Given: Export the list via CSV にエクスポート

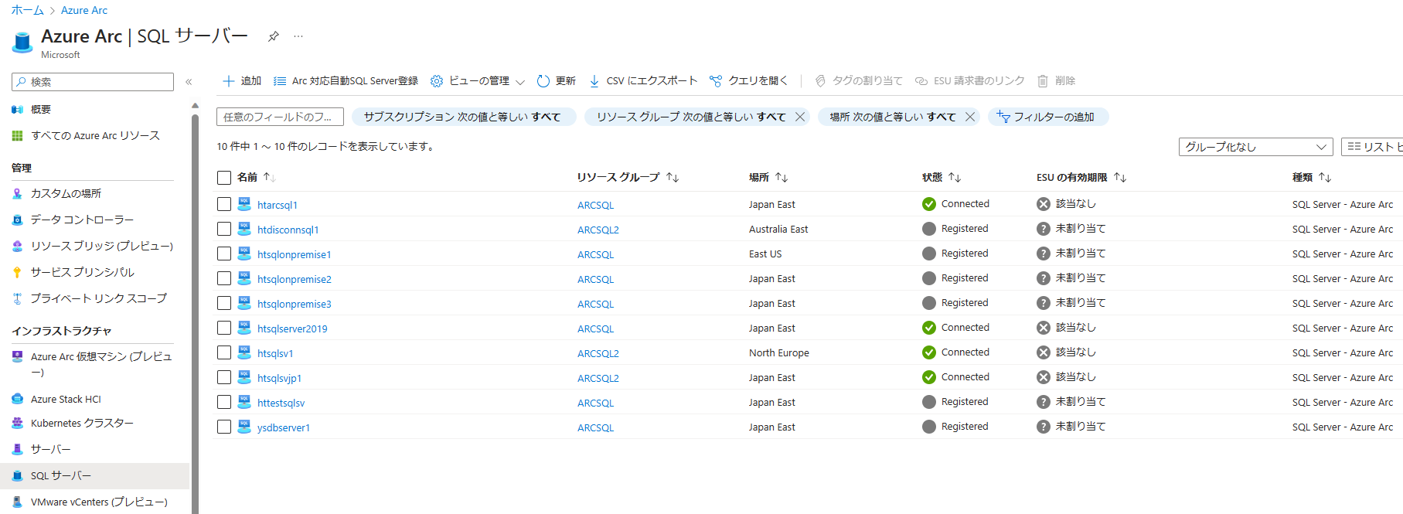Looking at the screenshot, I should point(642,81).
